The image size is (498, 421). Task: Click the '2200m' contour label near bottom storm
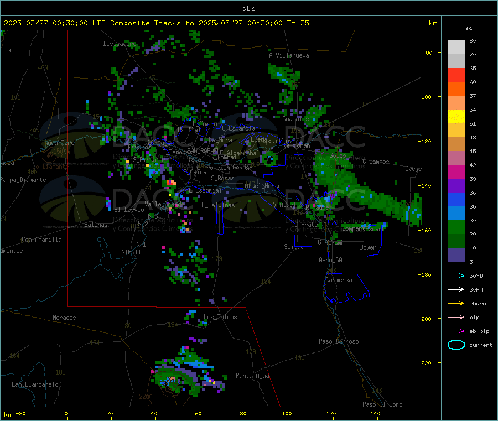click(x=147, y=397)
